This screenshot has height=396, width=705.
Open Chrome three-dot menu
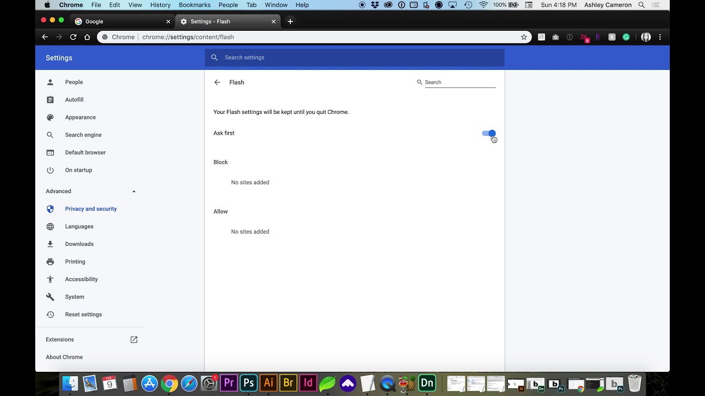pos(660,37)
